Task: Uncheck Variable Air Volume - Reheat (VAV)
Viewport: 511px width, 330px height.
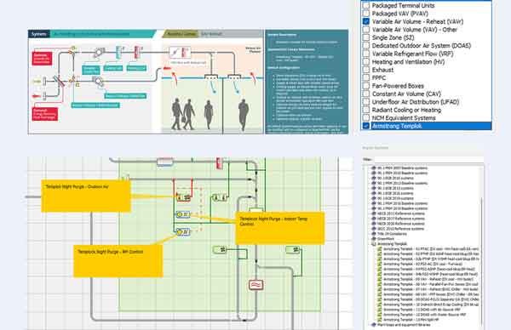Action: (366, 21)
